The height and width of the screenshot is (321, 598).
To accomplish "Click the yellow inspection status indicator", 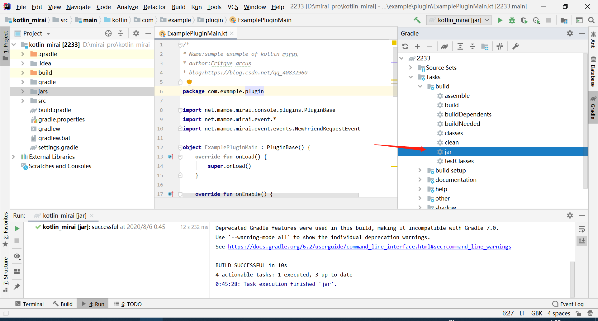I will click(394, 43).
